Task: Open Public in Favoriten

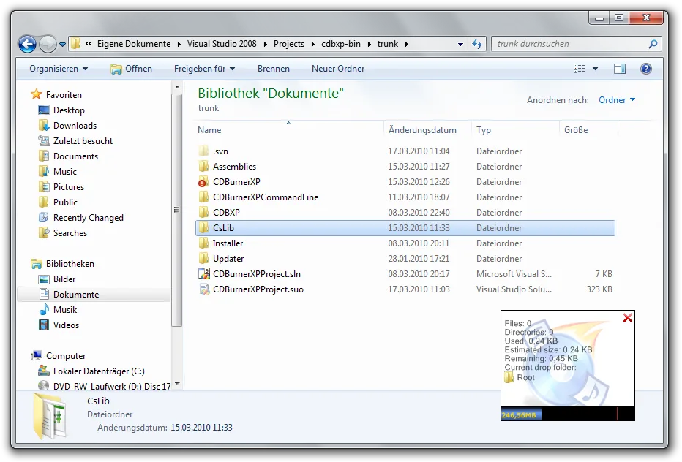Action: pyautogui.click(x=58, y=202)
